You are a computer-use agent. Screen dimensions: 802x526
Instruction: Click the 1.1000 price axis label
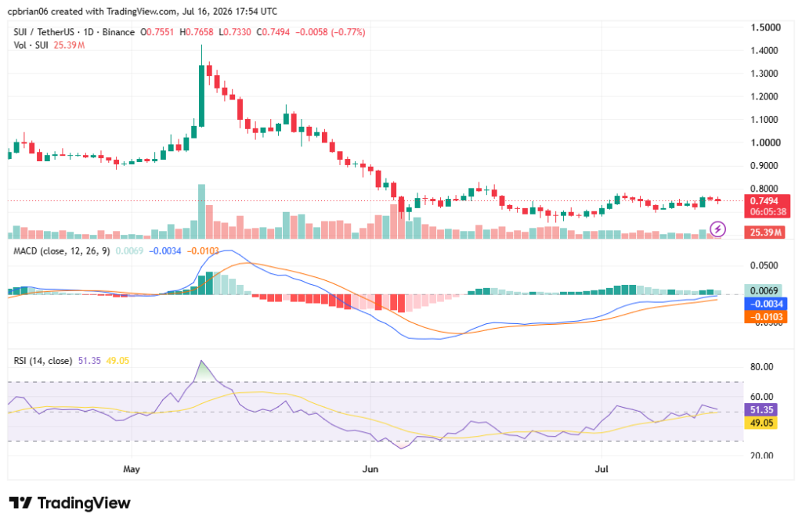[764, 120]
